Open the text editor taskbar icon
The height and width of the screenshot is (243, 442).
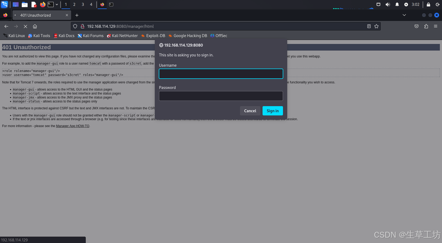point(34,4)
